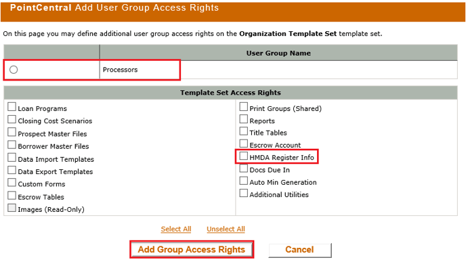Tick the Prospect Master Files checkbox
Viewport: 466px width, 262px height.
click(12, 132)
